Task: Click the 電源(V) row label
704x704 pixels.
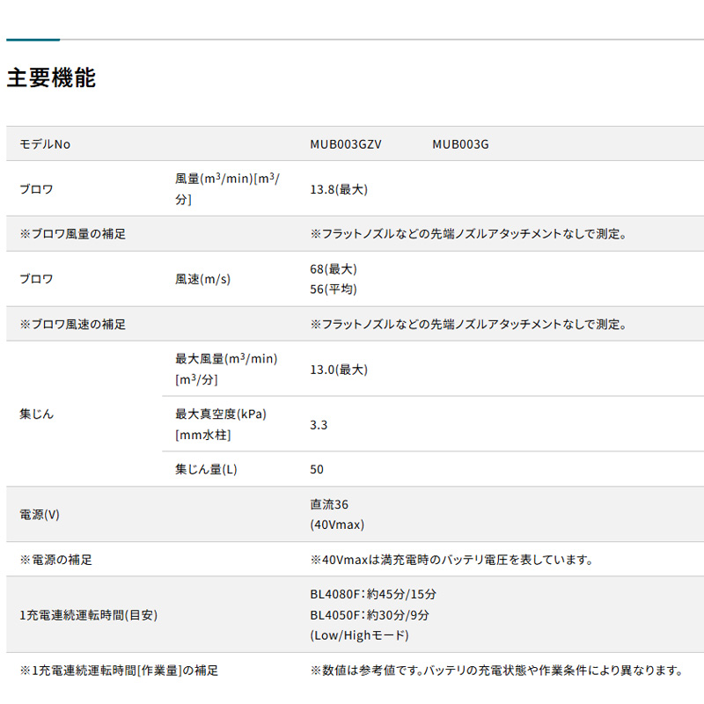Action: [x=40, y=514]
